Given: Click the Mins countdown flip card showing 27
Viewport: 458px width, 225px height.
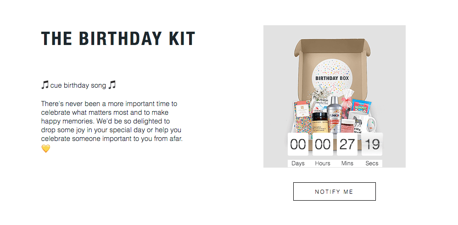Looking at the screenshot, I should [347, 144].
